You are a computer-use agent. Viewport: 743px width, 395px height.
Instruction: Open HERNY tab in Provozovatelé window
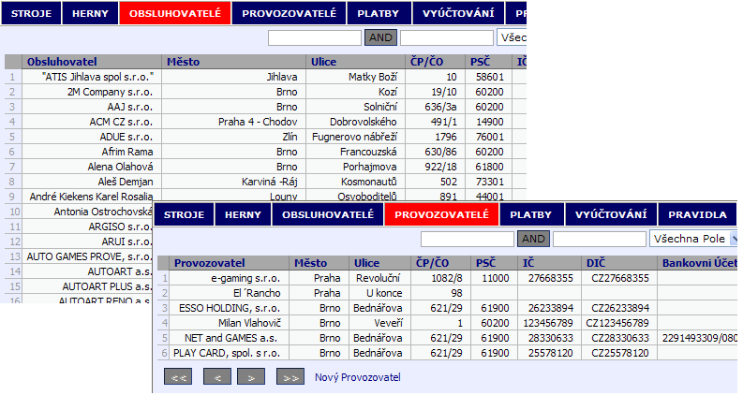click(243, 214)
